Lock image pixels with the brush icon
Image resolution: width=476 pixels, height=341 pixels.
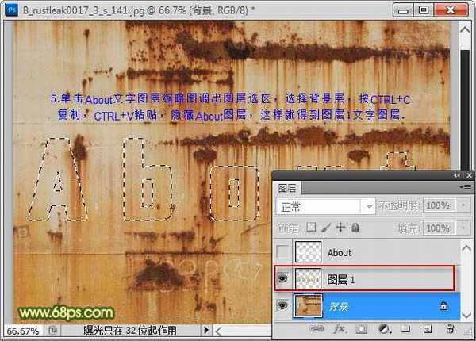326,228
